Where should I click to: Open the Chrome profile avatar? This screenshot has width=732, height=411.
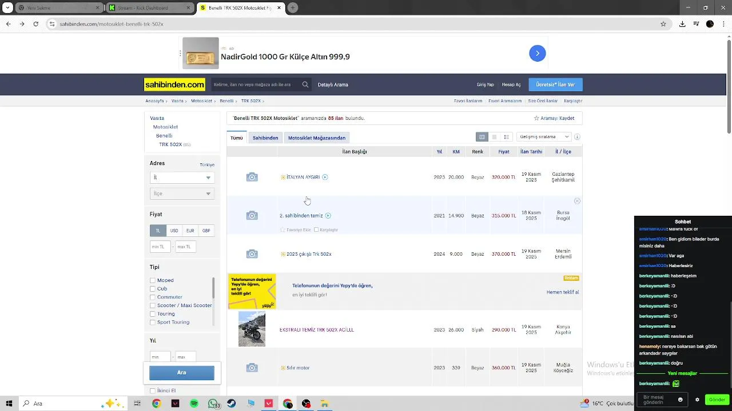(710, 24)
